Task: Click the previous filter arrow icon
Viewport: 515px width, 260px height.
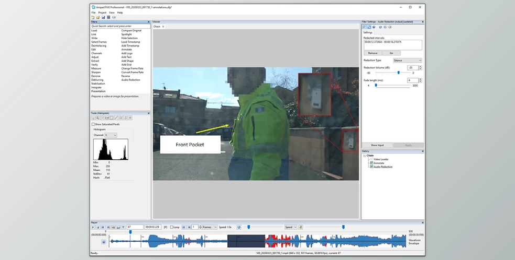Action: click(x=385, y=27)
